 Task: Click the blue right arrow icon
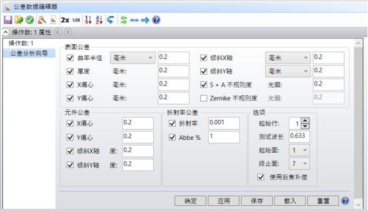145,20
